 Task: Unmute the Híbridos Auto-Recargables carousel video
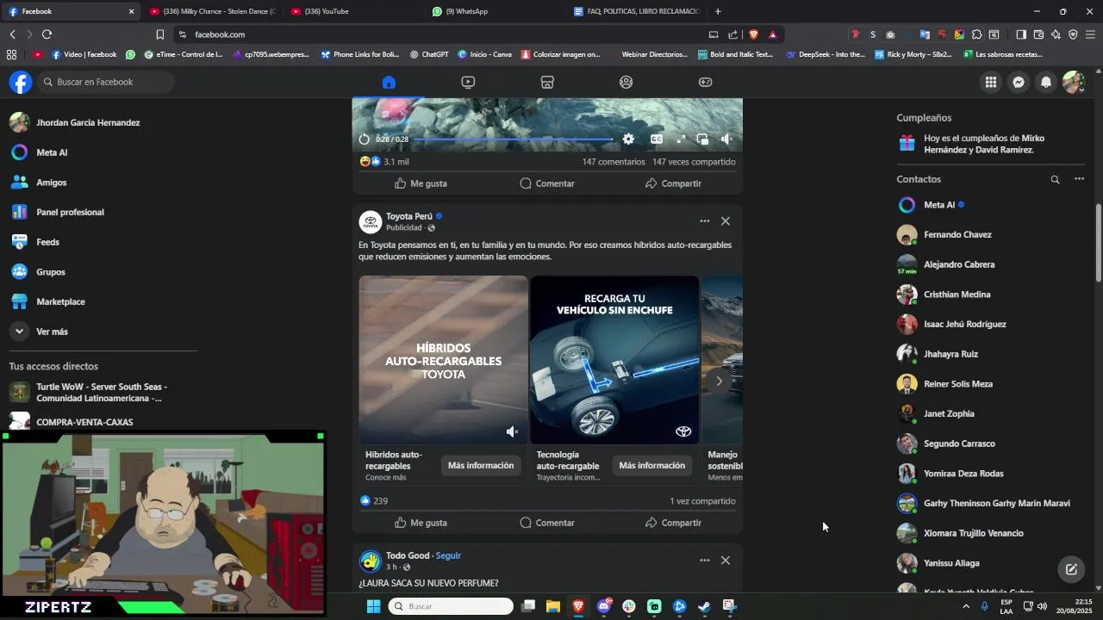pyautogui.click(x=512, y=431)
